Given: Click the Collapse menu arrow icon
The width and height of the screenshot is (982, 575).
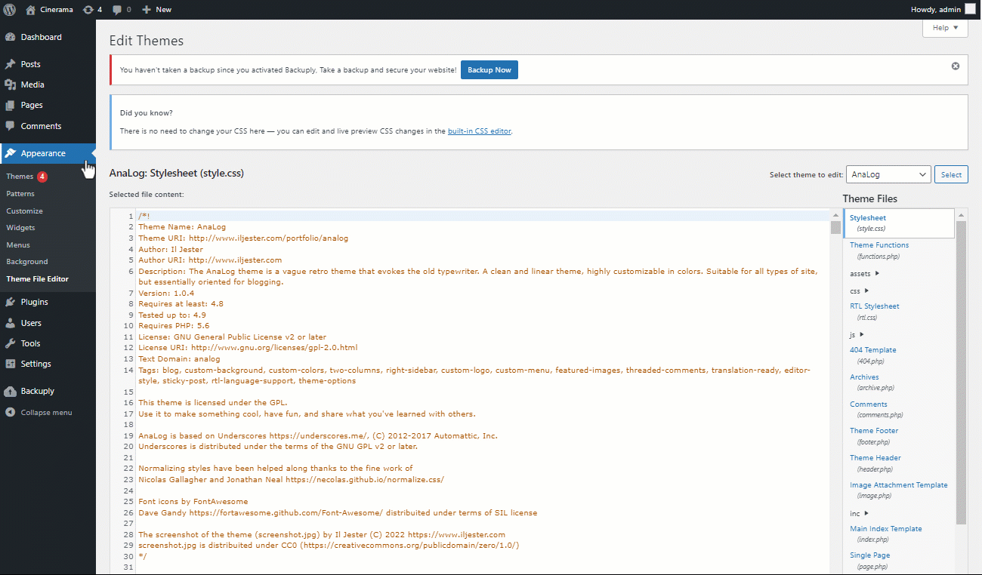Looking at the screenshot, I should [10, 413].
